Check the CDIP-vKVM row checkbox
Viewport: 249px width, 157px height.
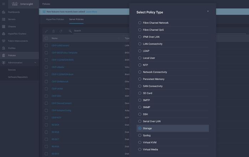pyautogui.click(x=46, y=89)
